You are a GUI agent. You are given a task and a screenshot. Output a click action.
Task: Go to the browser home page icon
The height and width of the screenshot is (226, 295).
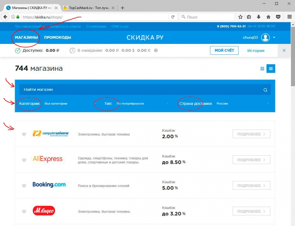(268, 17)
